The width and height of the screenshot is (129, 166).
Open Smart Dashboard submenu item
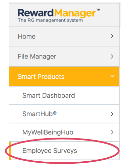click(64, 96)
